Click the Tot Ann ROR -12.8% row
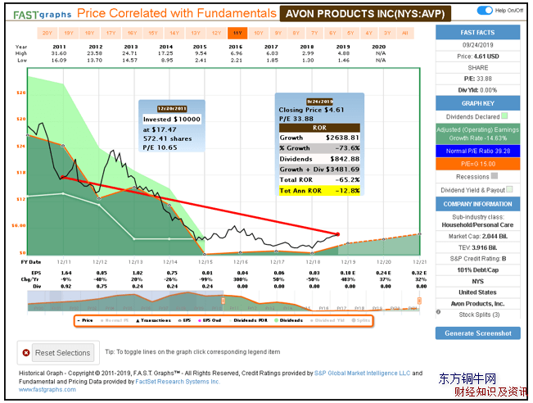This screenshot has width=533, height=403. coord(319,191)
